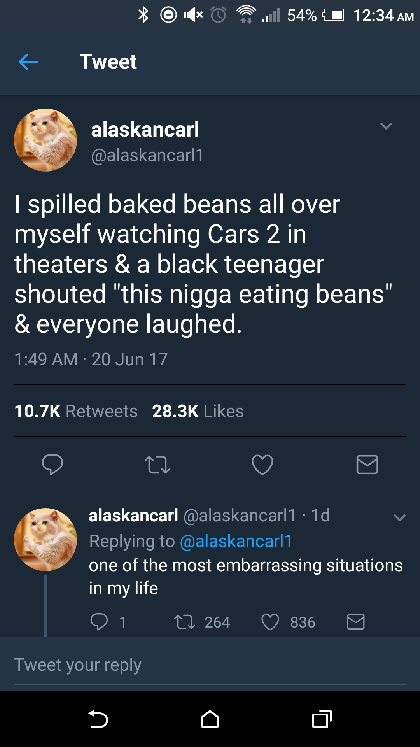Retweet the reply with 264 retweets
The height and width of the screenshot is (747, 420).
point(185,622)
